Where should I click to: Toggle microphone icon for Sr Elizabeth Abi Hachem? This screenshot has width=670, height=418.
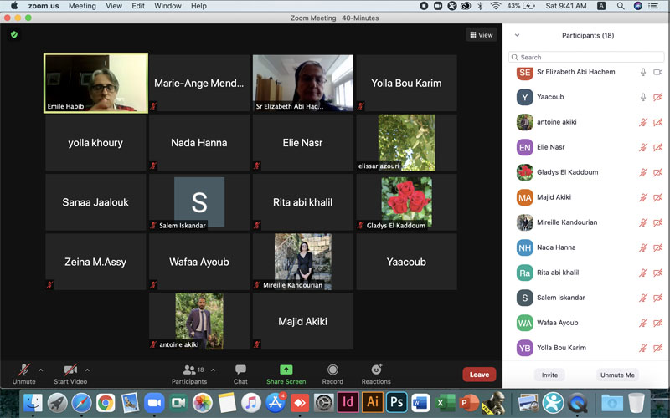643,72
